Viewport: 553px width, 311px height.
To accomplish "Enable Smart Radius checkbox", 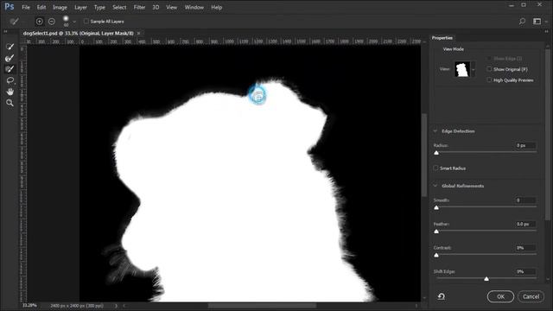I will point(435,168).
